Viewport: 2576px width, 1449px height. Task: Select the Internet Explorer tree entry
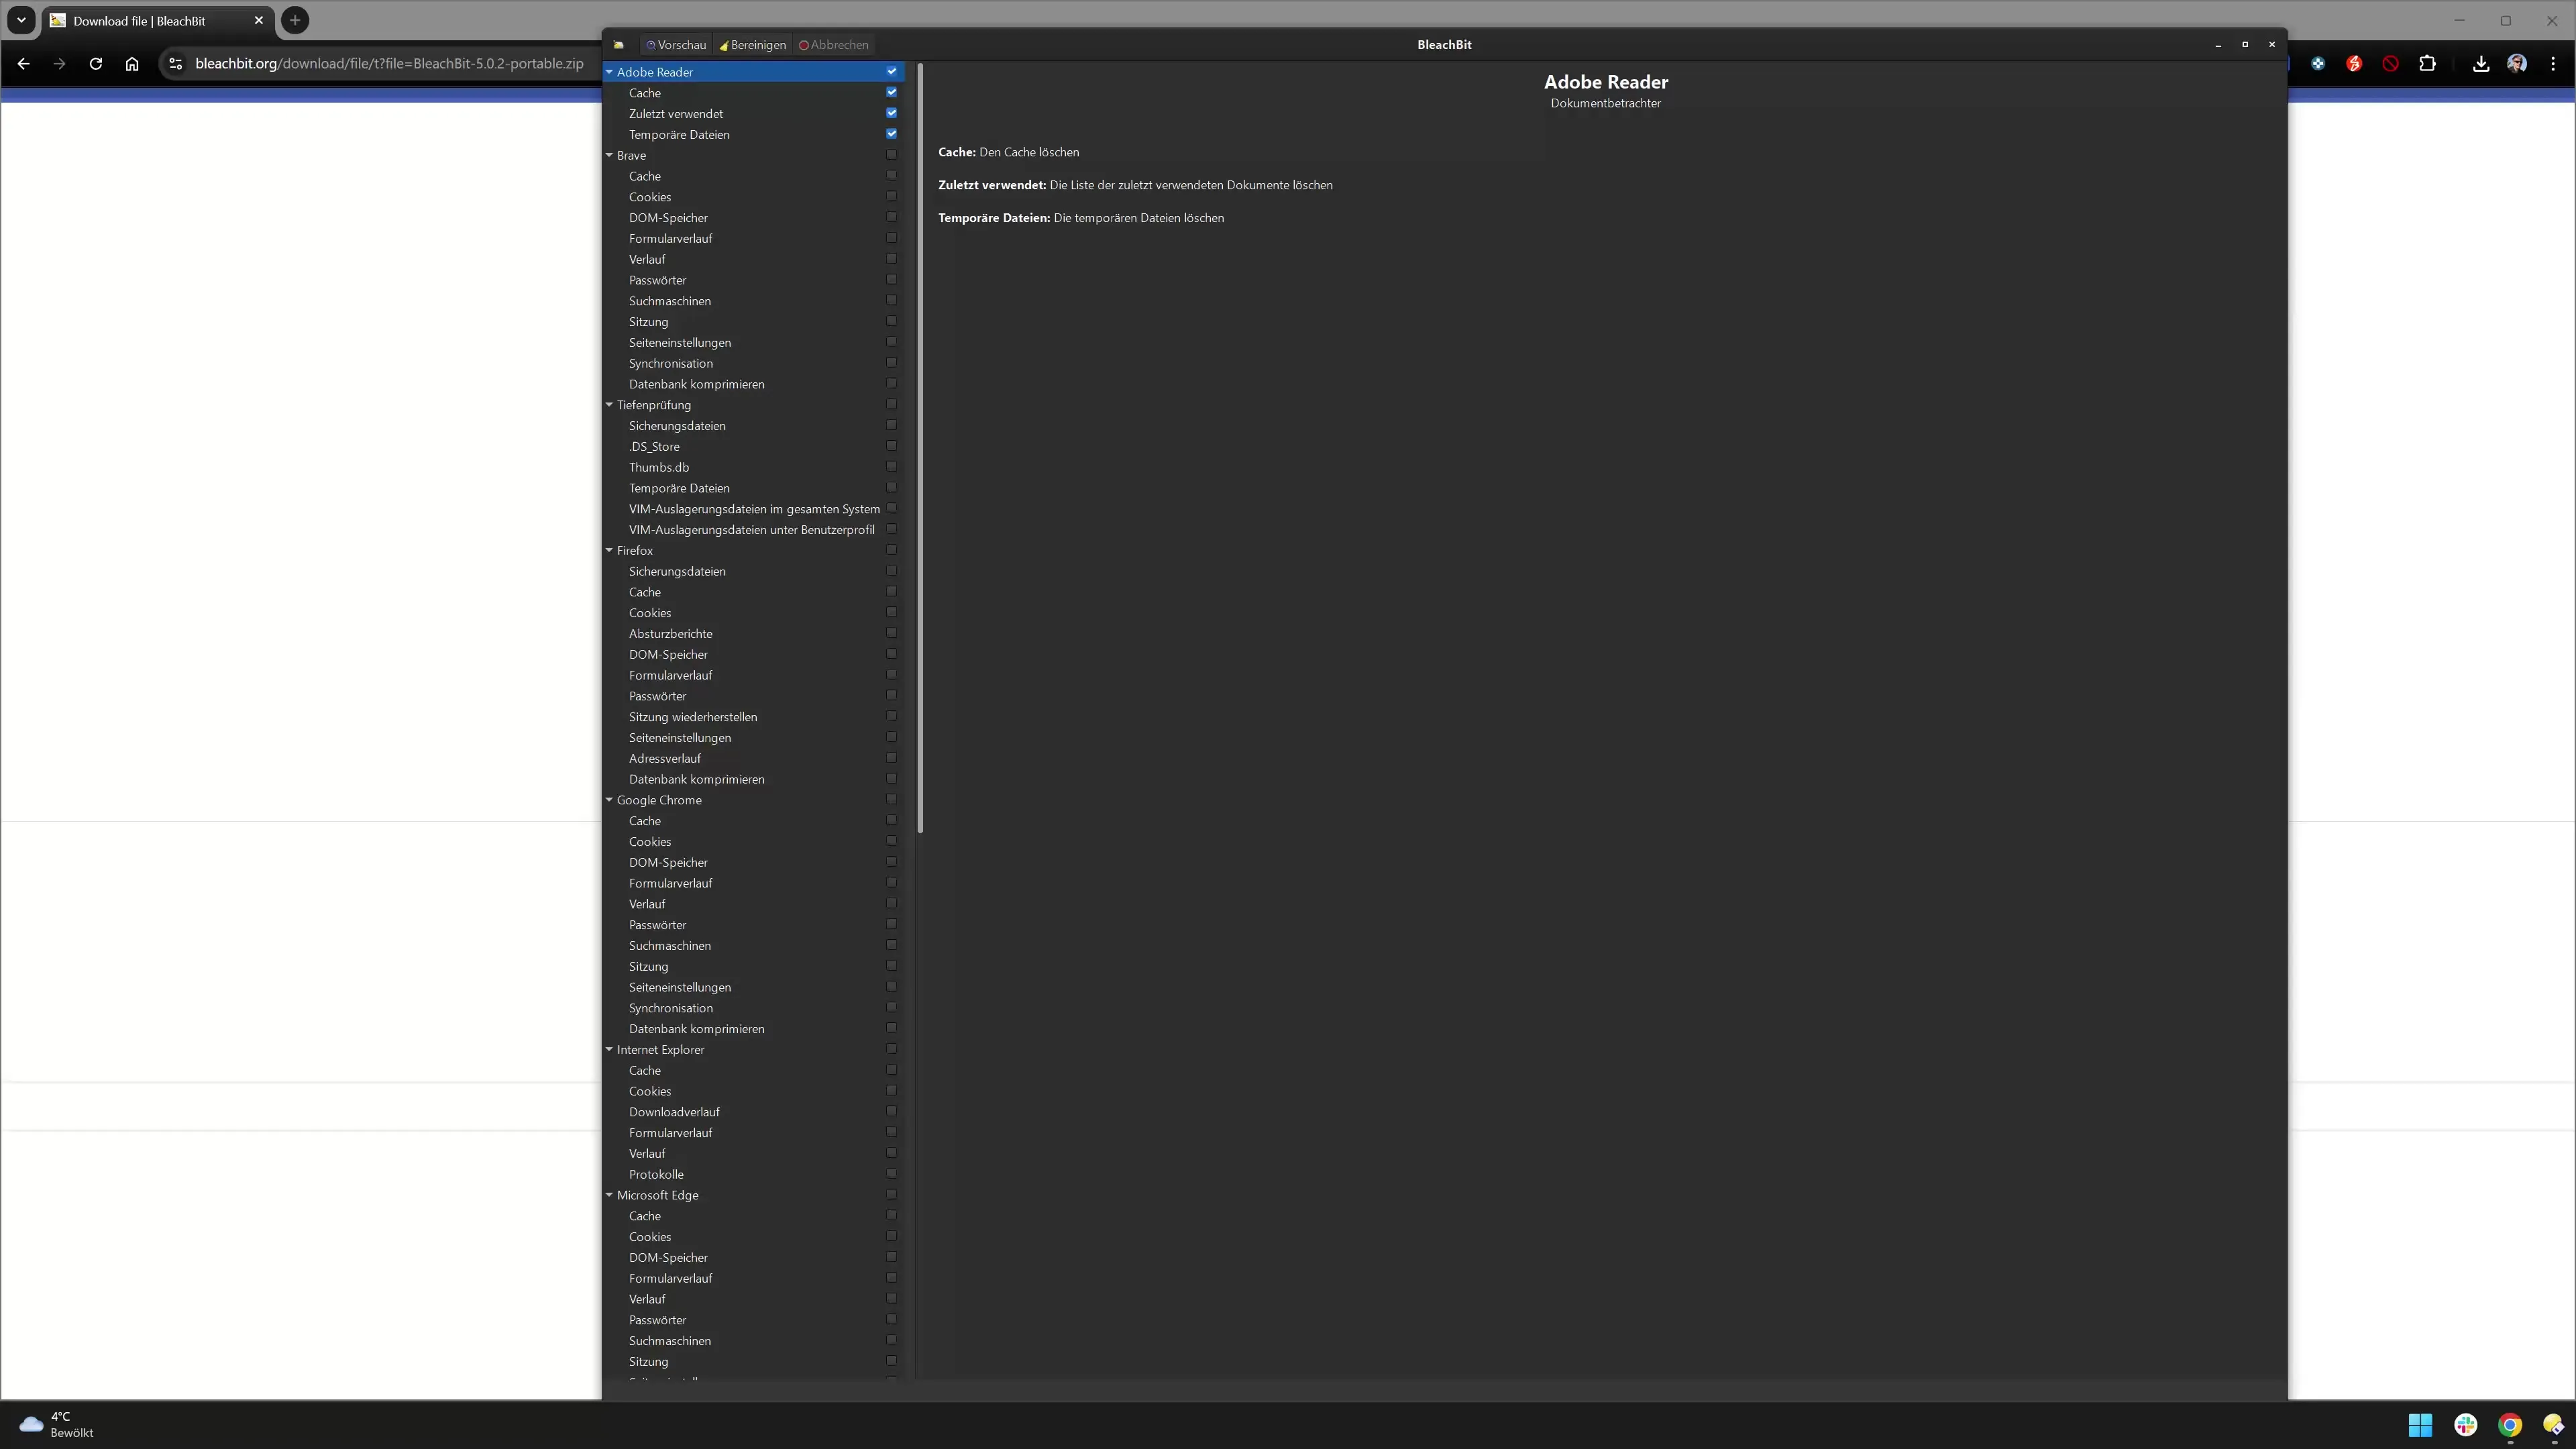(x=662, y=1049)
